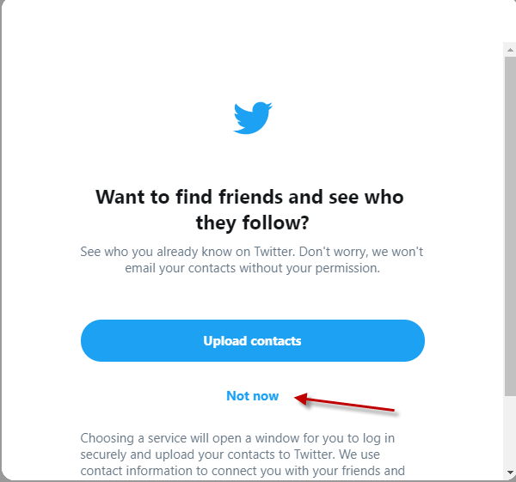Click the word "permission" in the subtitle
This screenshot has height=482, width=516.
click(347, 269)
